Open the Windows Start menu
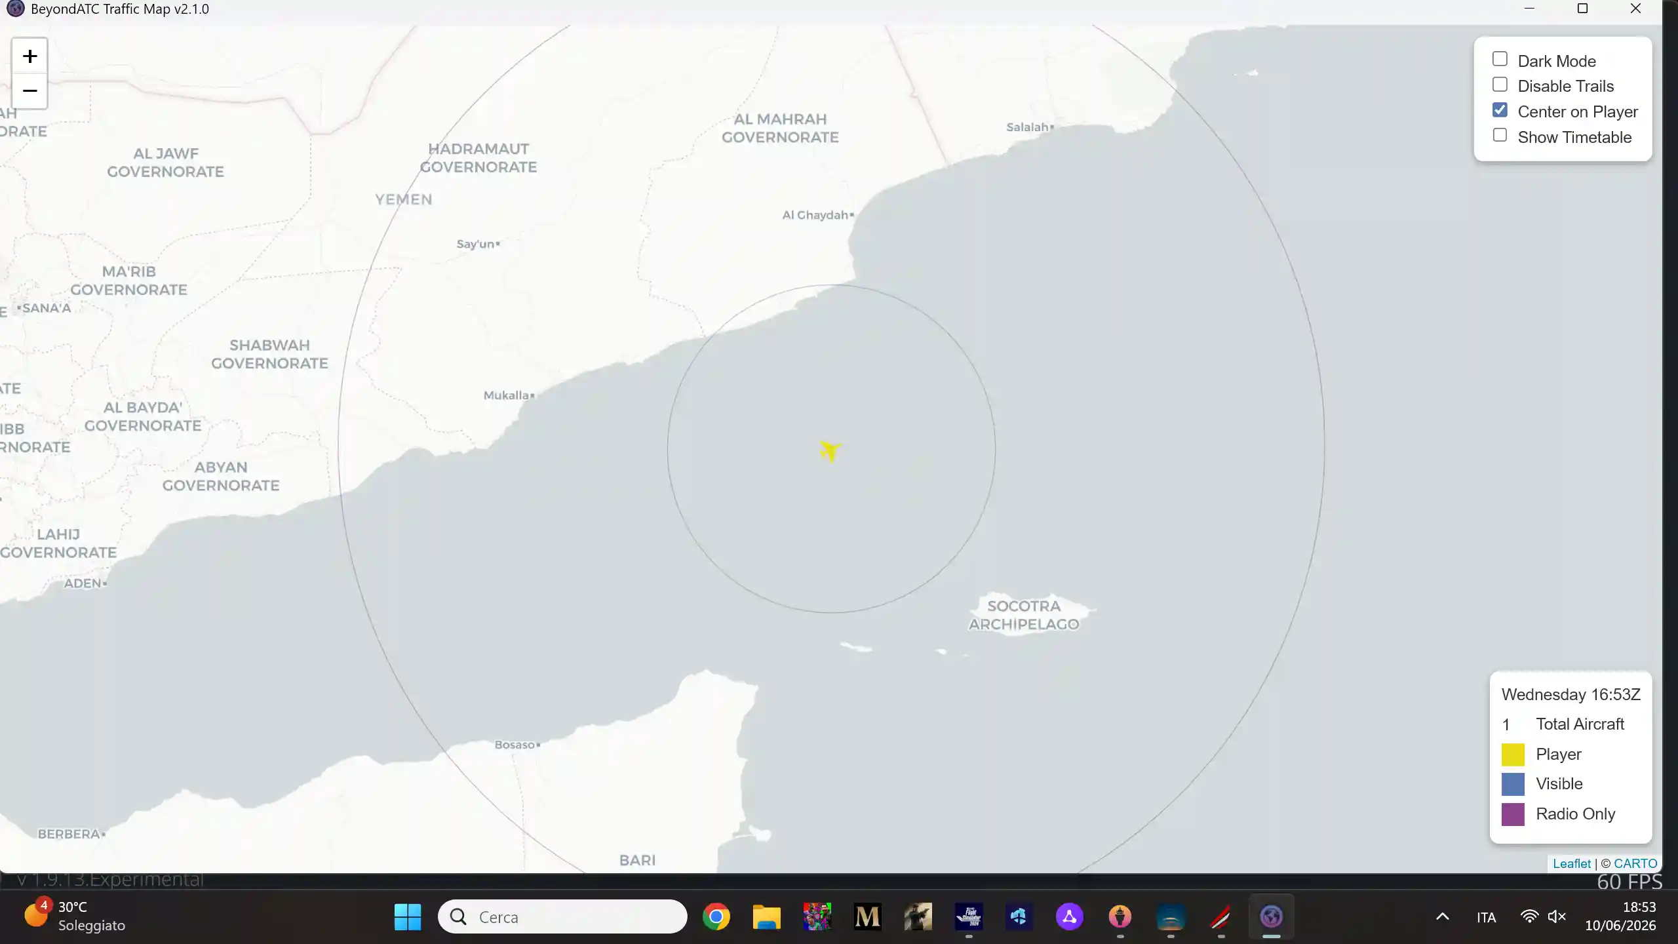Image resolution: width=1678 pixels, height=944 pixels. [x=408, y=916]
